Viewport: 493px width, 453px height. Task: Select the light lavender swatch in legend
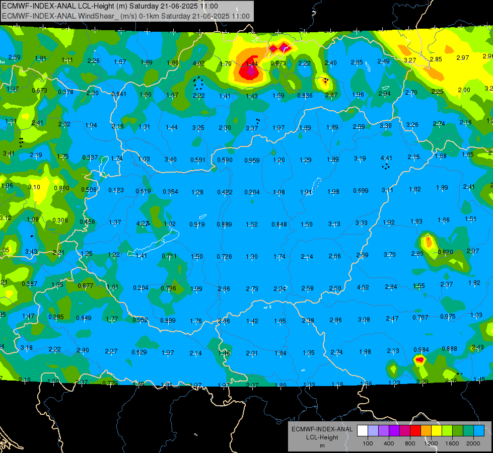[x=373, y=431]
